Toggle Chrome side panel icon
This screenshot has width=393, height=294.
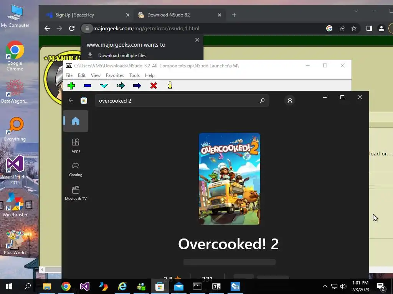point(369,28)
